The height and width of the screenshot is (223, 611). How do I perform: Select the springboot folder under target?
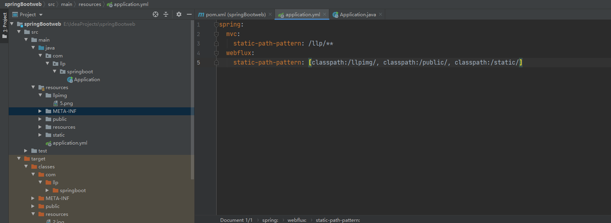(x=73, y=191)
